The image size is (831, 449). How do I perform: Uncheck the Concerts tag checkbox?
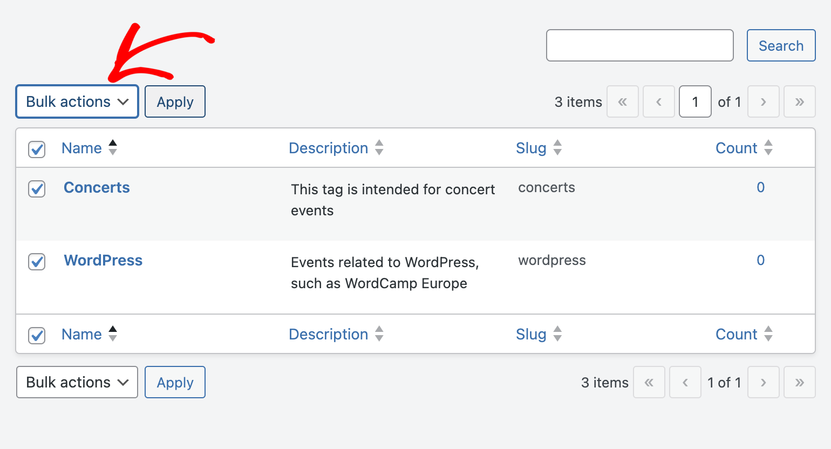click(x=37, y=189)
